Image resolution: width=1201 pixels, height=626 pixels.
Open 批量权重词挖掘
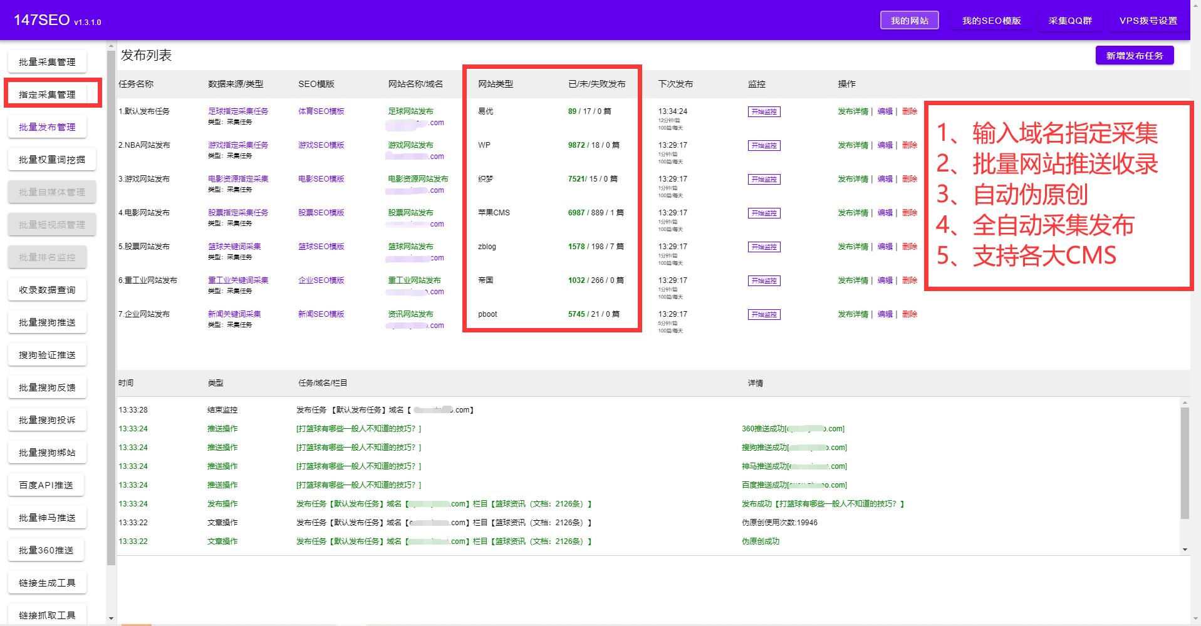coord(47,159)
